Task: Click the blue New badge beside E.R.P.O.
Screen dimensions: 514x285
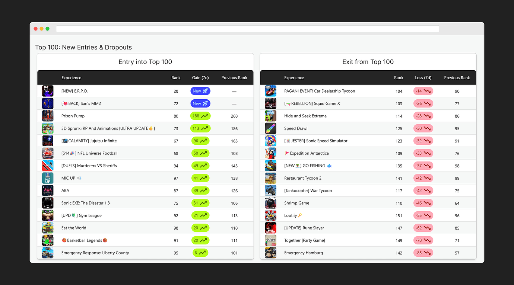Action: coord(200,91)
